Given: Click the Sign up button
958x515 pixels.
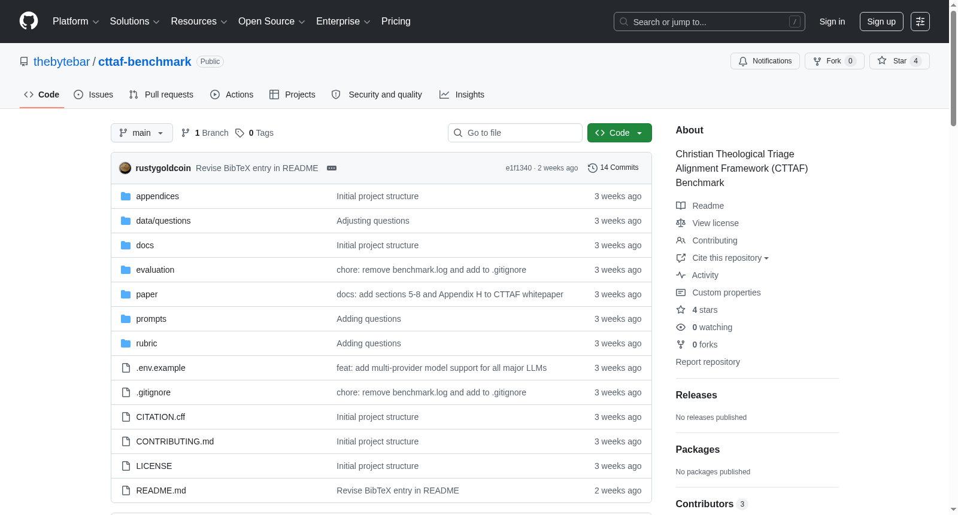Looking at the screenshot, I should coord(881,22).
